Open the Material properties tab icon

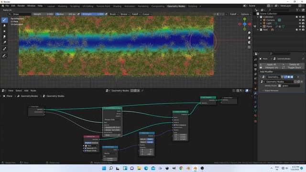click(x=255, y=116)
